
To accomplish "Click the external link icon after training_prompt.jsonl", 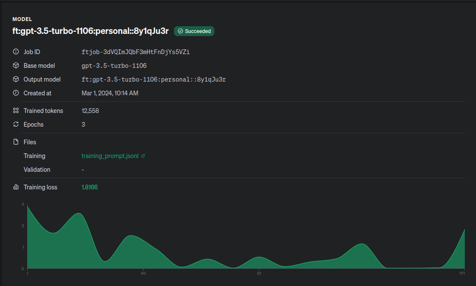I will tap(143, 156).
